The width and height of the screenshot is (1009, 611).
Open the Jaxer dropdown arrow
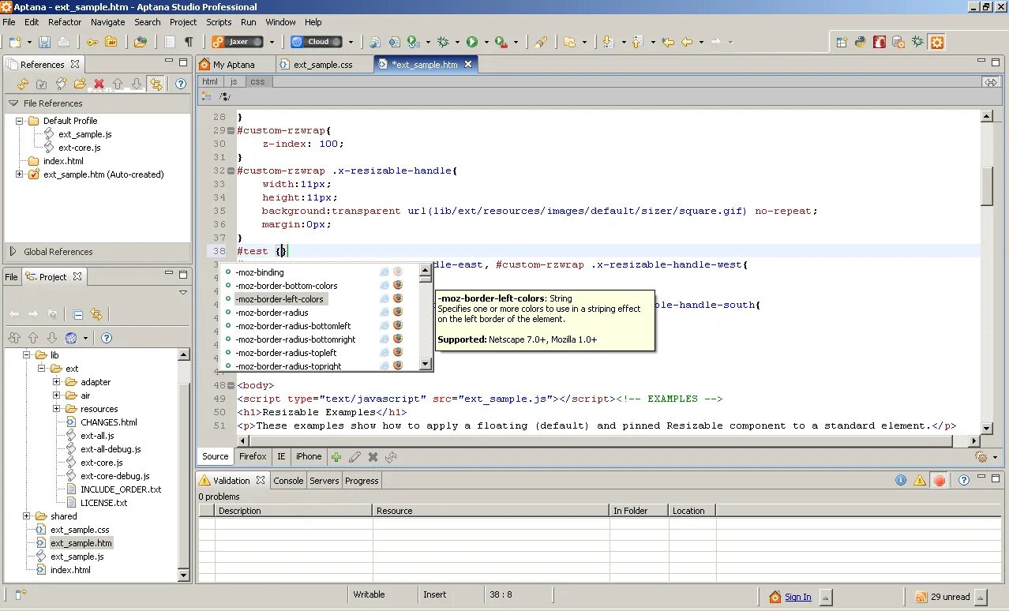point(272,42)
